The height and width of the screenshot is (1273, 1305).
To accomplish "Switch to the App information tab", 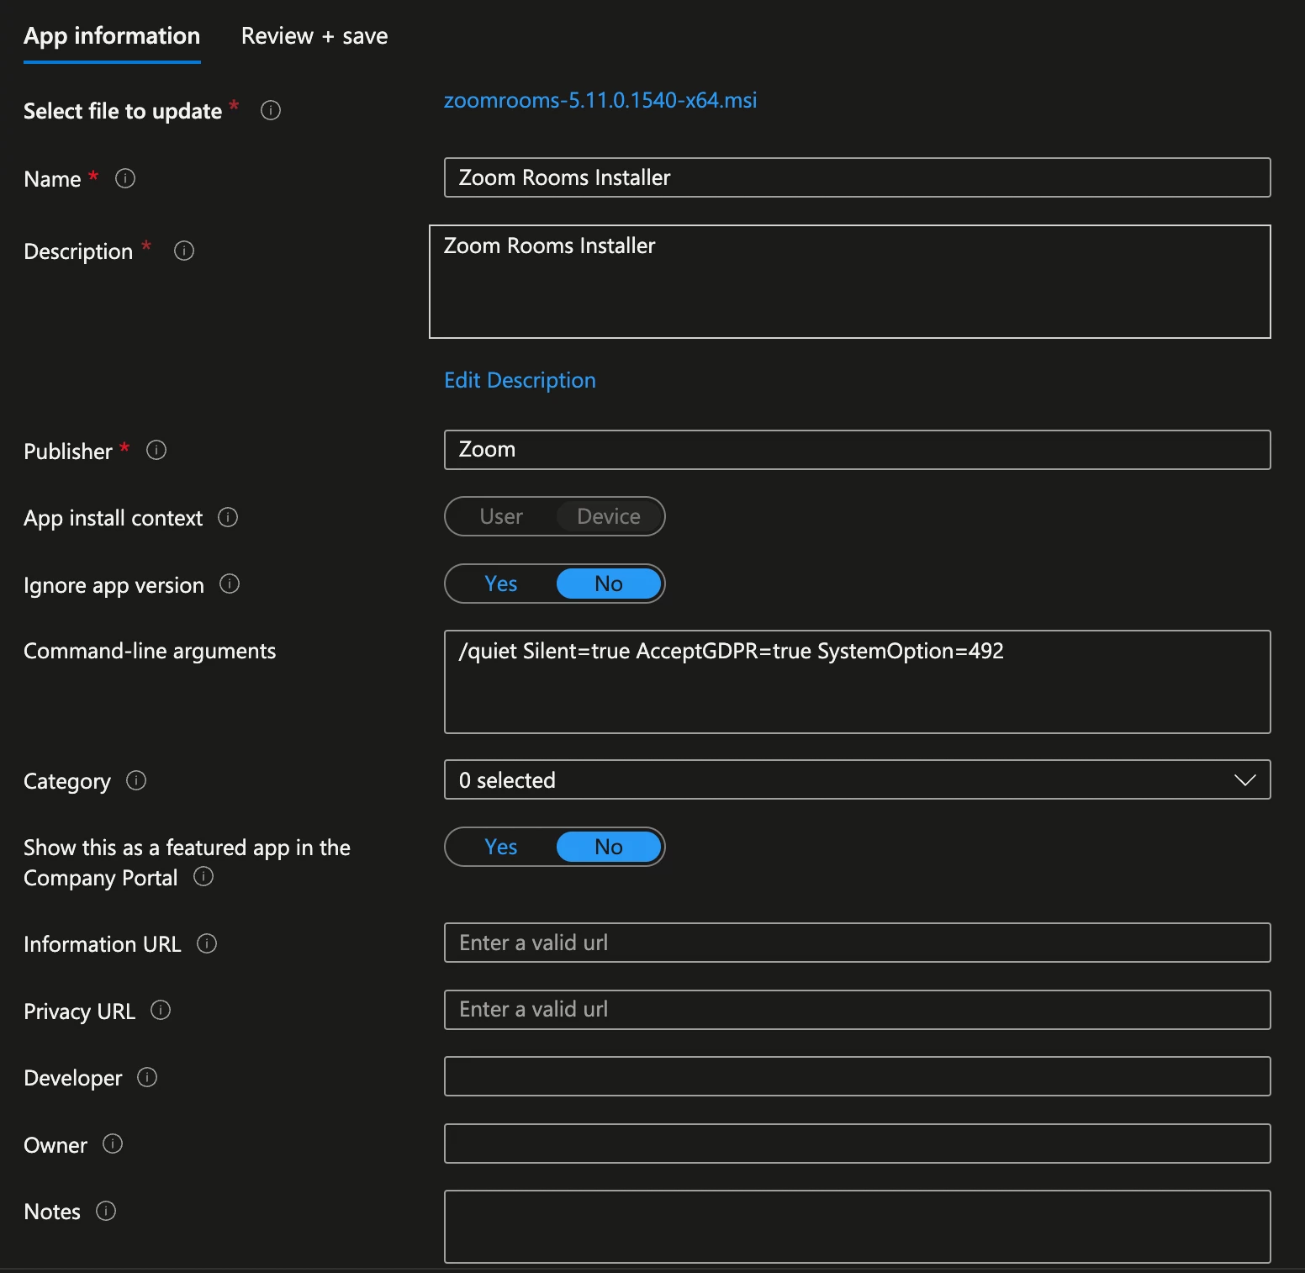I will [112, 36].
